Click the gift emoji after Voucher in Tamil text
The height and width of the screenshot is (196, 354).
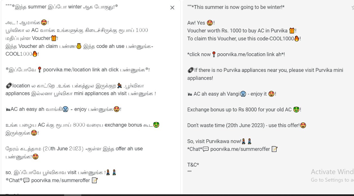[x=54, y=38]
